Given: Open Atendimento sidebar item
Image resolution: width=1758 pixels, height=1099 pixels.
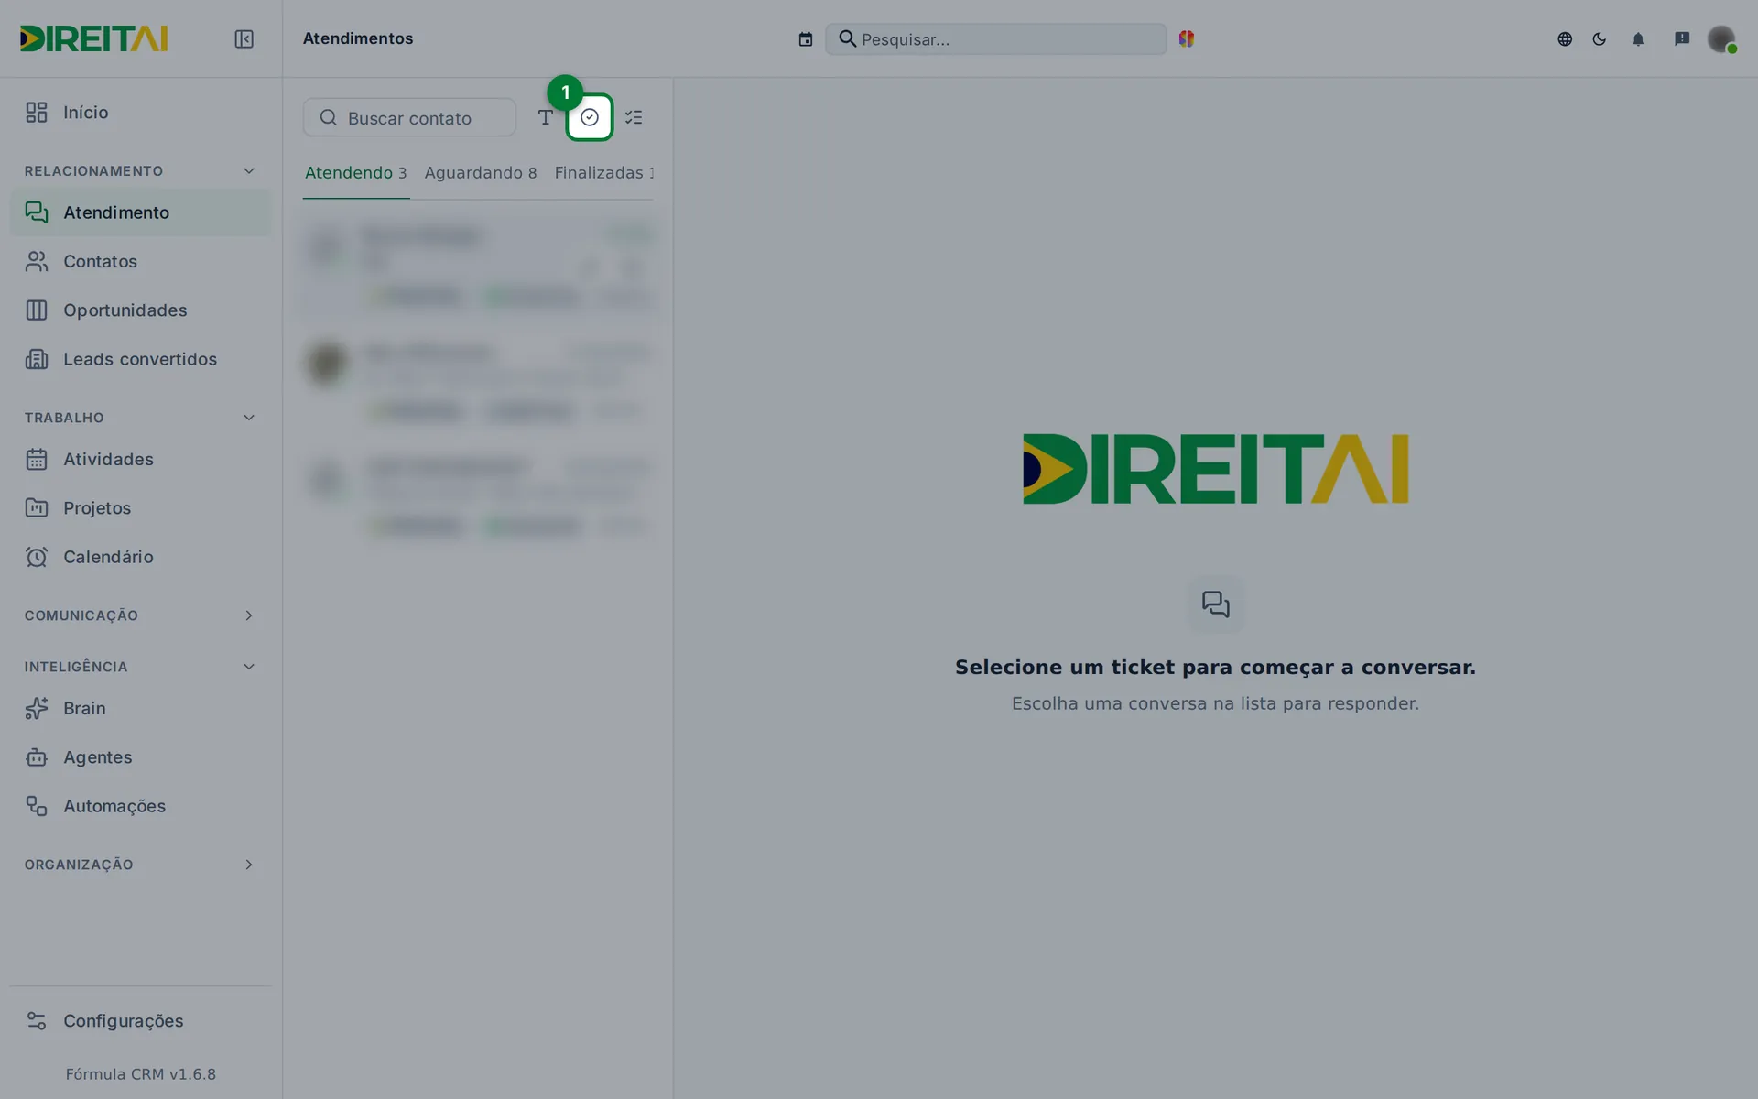Looking at the screenshot, I should pos(141,212).
